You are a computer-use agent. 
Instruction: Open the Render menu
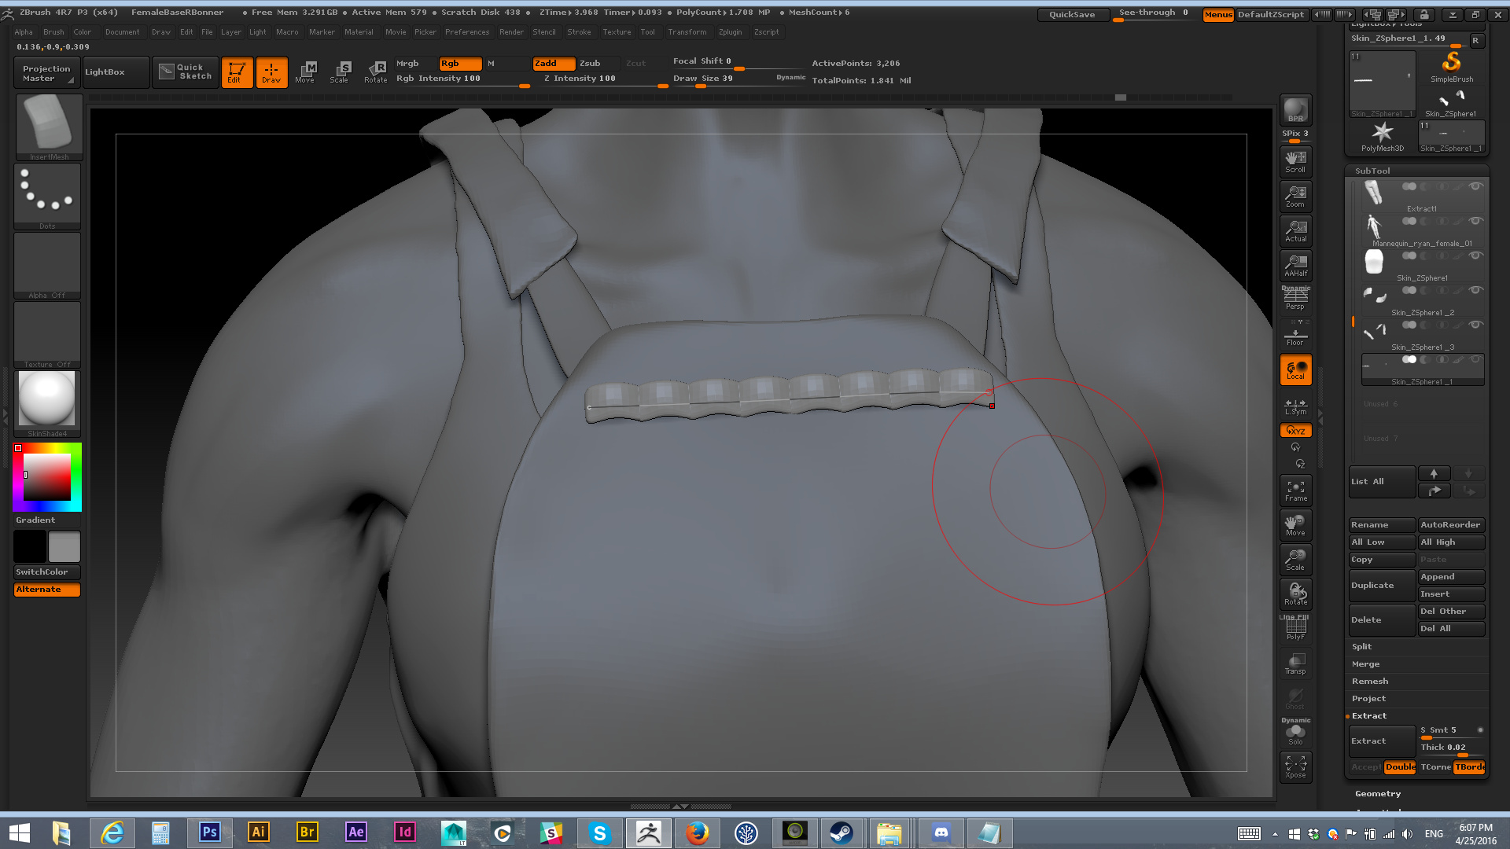[x=511, y=32]
